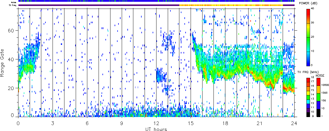Viewport: 329px width, 131px height.
Task: Click the "UT hours" axis title
Action: (156, 129)
